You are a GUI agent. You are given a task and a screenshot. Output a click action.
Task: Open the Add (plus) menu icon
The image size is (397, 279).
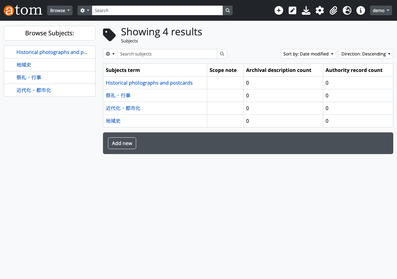point(279,10)
